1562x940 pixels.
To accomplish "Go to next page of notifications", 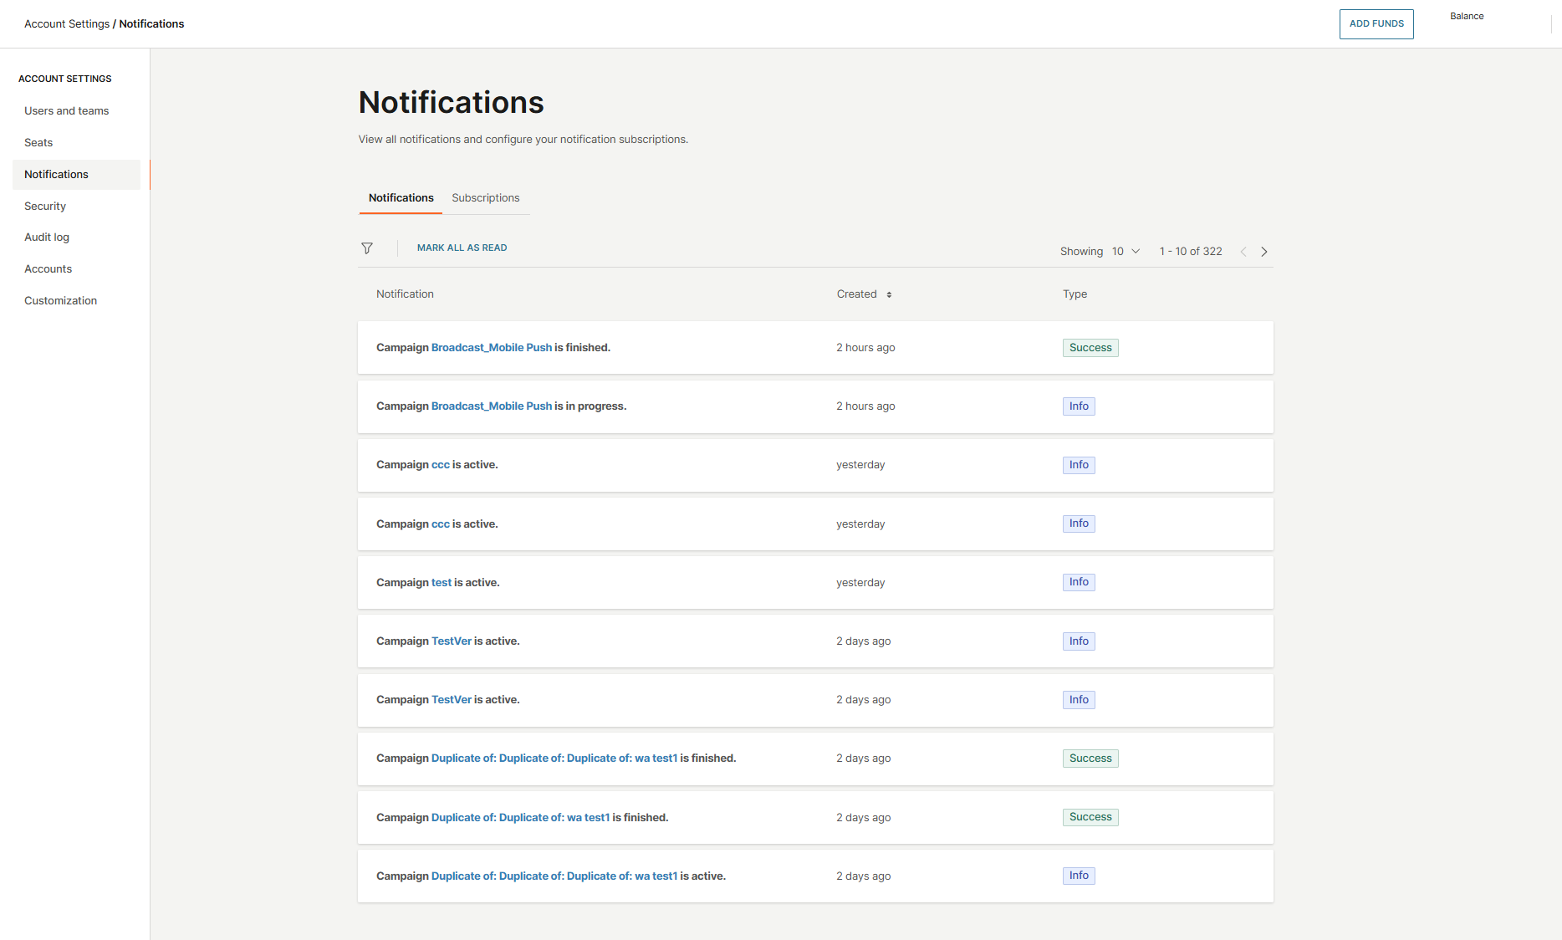I will pyautogui.click(x=1264, y=252).
